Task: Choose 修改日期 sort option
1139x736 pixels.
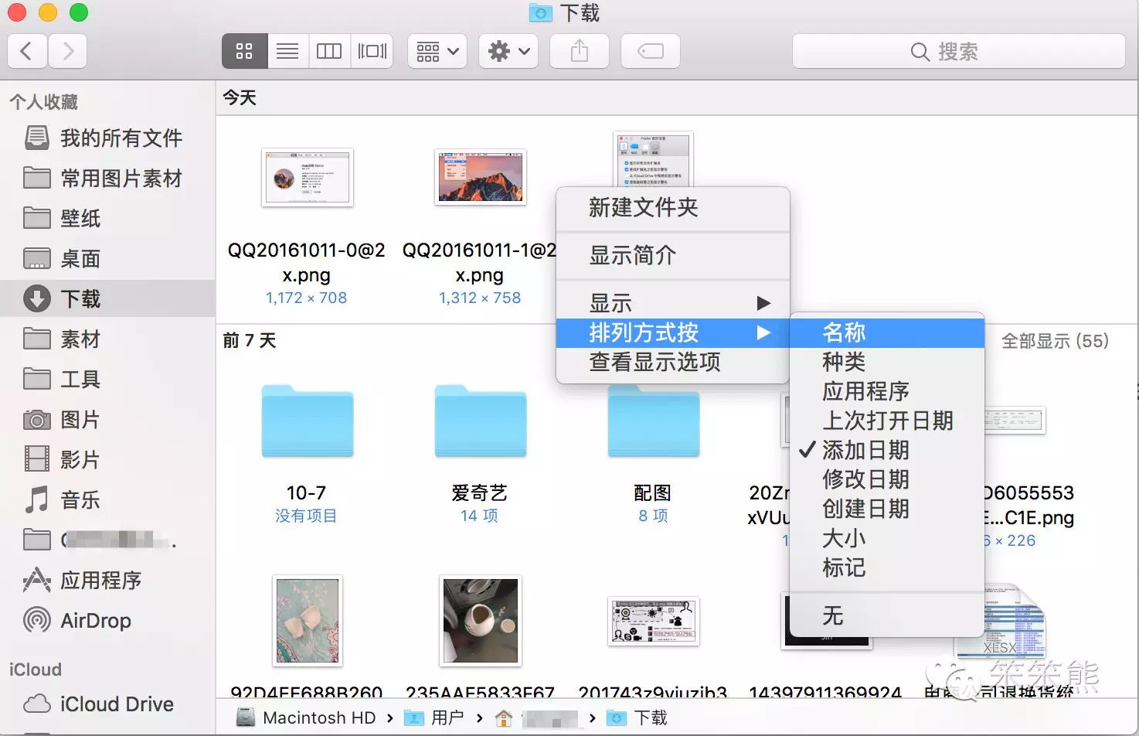Action: pos(865,479)
